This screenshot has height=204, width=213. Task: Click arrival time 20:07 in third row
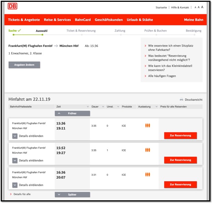point(61,178)
